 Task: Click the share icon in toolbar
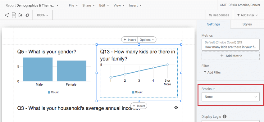(x=7, y=15)
